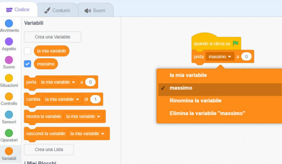The image size is (282, 164).
Task: Click the 'la mia variabile' reporter block
Action: 52,51
